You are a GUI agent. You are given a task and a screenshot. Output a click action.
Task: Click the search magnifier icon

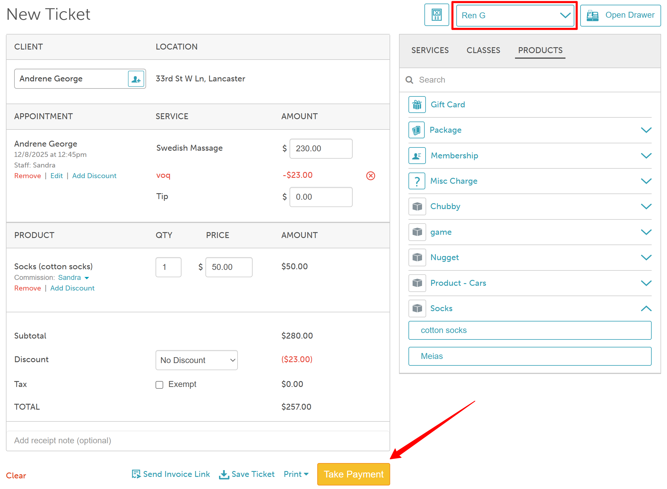[409, 80]
